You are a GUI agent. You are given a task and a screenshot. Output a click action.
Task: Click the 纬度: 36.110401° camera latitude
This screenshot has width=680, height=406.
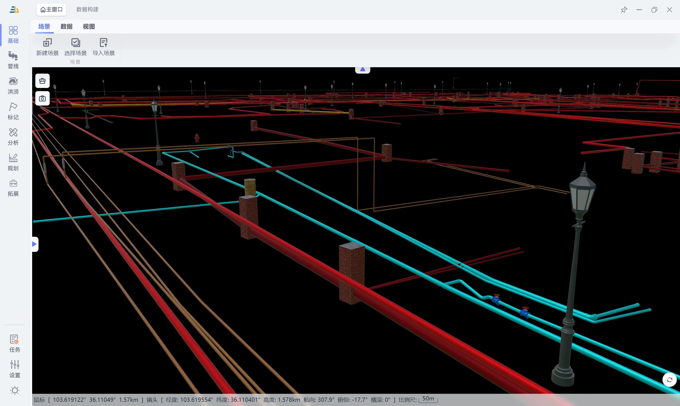(x=238, y=400)
